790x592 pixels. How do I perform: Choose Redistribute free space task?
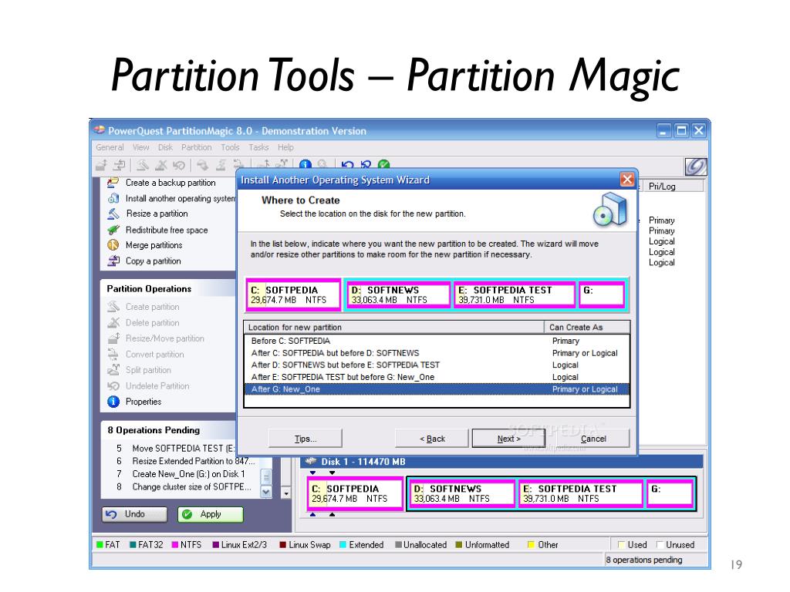[157, 230]
